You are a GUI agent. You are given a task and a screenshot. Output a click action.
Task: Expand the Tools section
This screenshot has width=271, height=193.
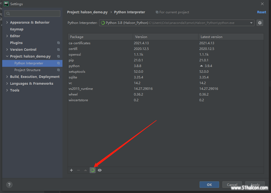(x=7, y=90)
